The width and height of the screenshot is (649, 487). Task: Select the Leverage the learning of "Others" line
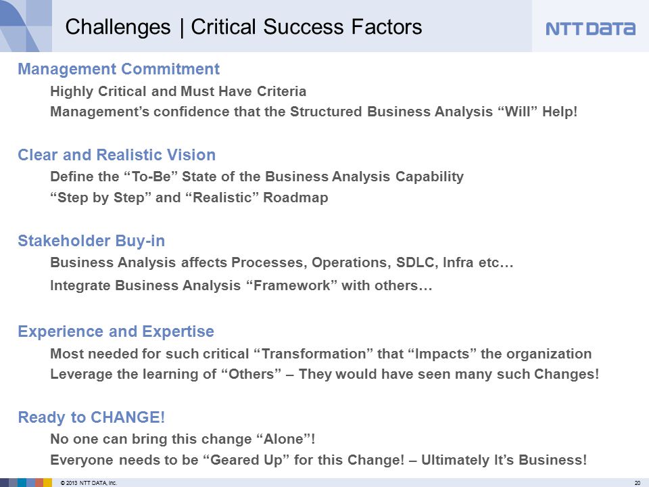324,374
